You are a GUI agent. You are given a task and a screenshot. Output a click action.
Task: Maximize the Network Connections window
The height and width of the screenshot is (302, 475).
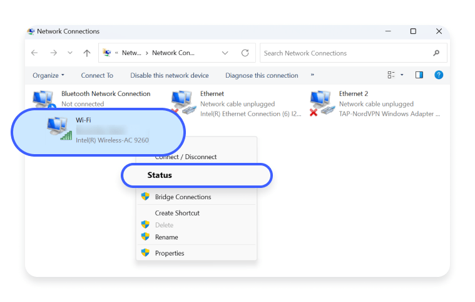pyautogui.click(x=413, y=31)
